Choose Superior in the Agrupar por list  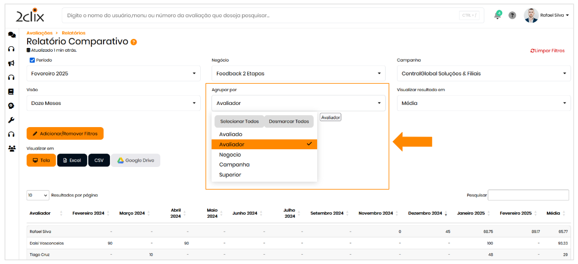pos(230,175)
